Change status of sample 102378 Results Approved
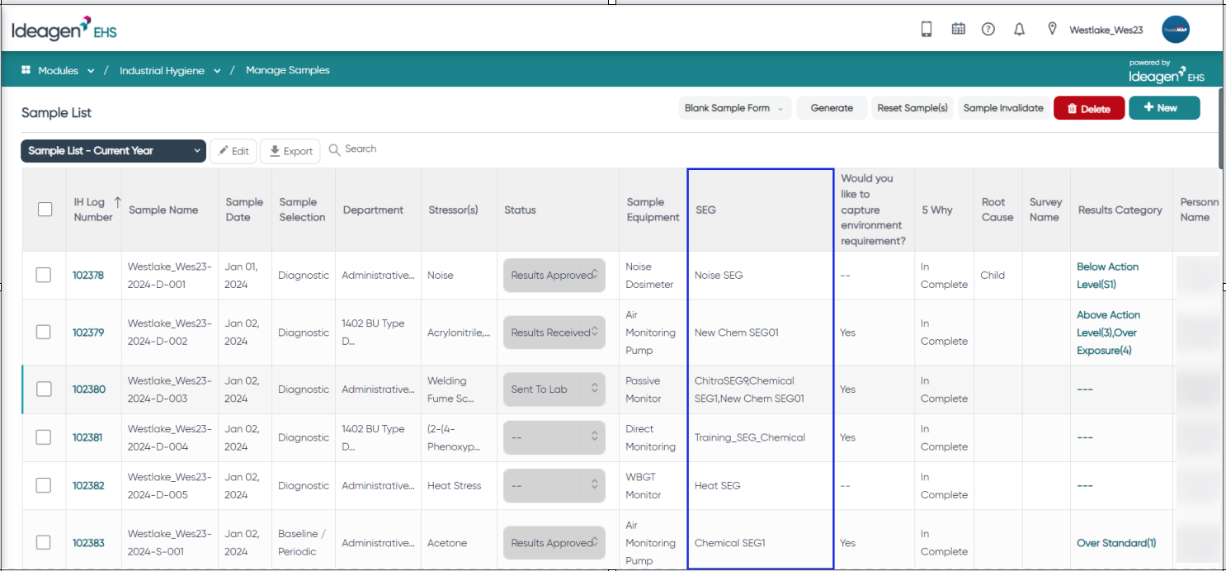Screen dimensions: 1226x571 tap(554, 275)
